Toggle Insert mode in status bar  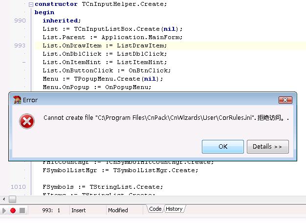point(79,210)
